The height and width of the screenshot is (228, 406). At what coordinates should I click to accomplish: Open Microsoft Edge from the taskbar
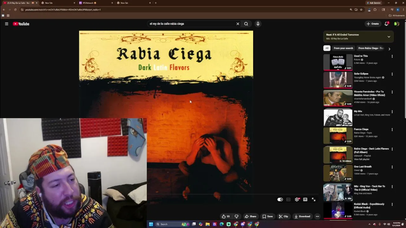click(221, 224)
